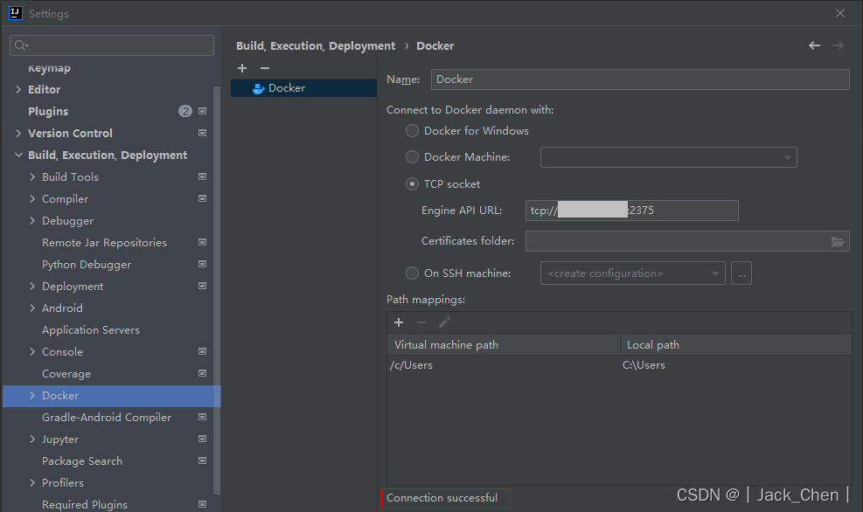Viewport: 863px width, 512px height.
Task: Open the Docker Machine dropdown
Action: tap(668, 157)
